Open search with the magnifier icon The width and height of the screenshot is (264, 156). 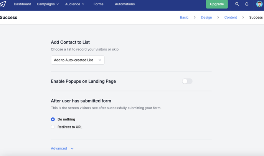click(237, 4)
